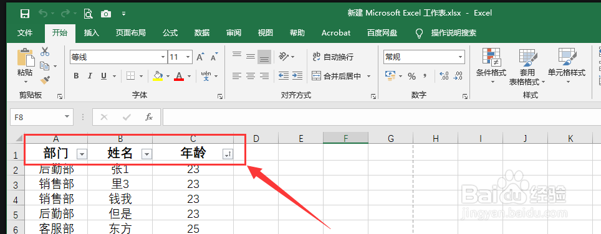Increase decimal places
Screen dimensions: 601x234
tap(444, 76)
